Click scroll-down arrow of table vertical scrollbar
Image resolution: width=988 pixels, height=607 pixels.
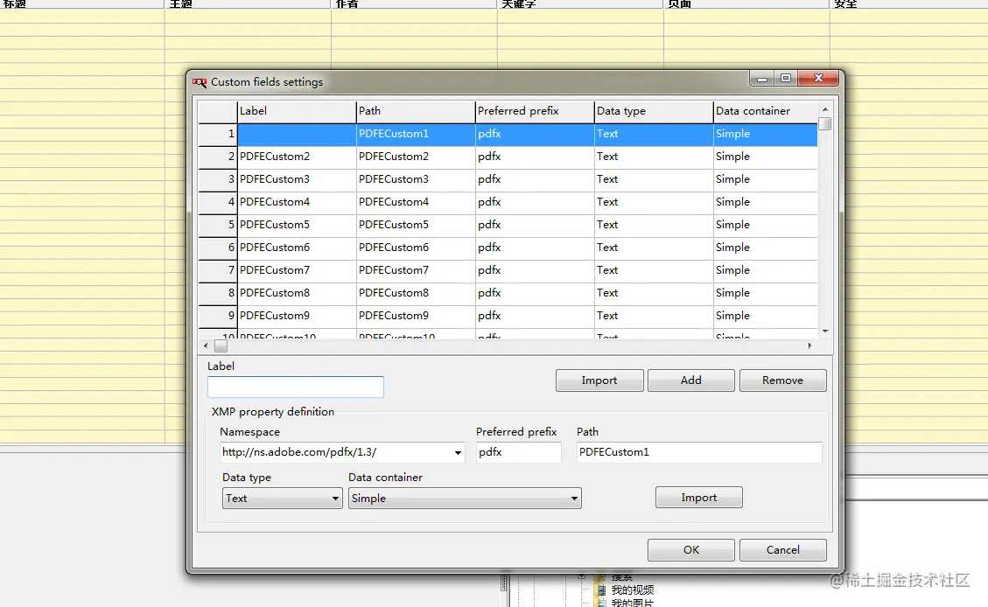point(825,331)
